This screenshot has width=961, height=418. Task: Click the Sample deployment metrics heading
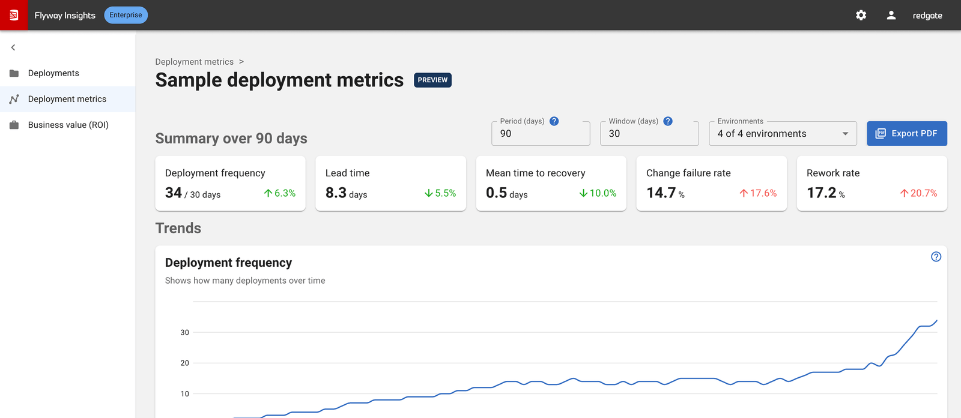click(279, 80)
